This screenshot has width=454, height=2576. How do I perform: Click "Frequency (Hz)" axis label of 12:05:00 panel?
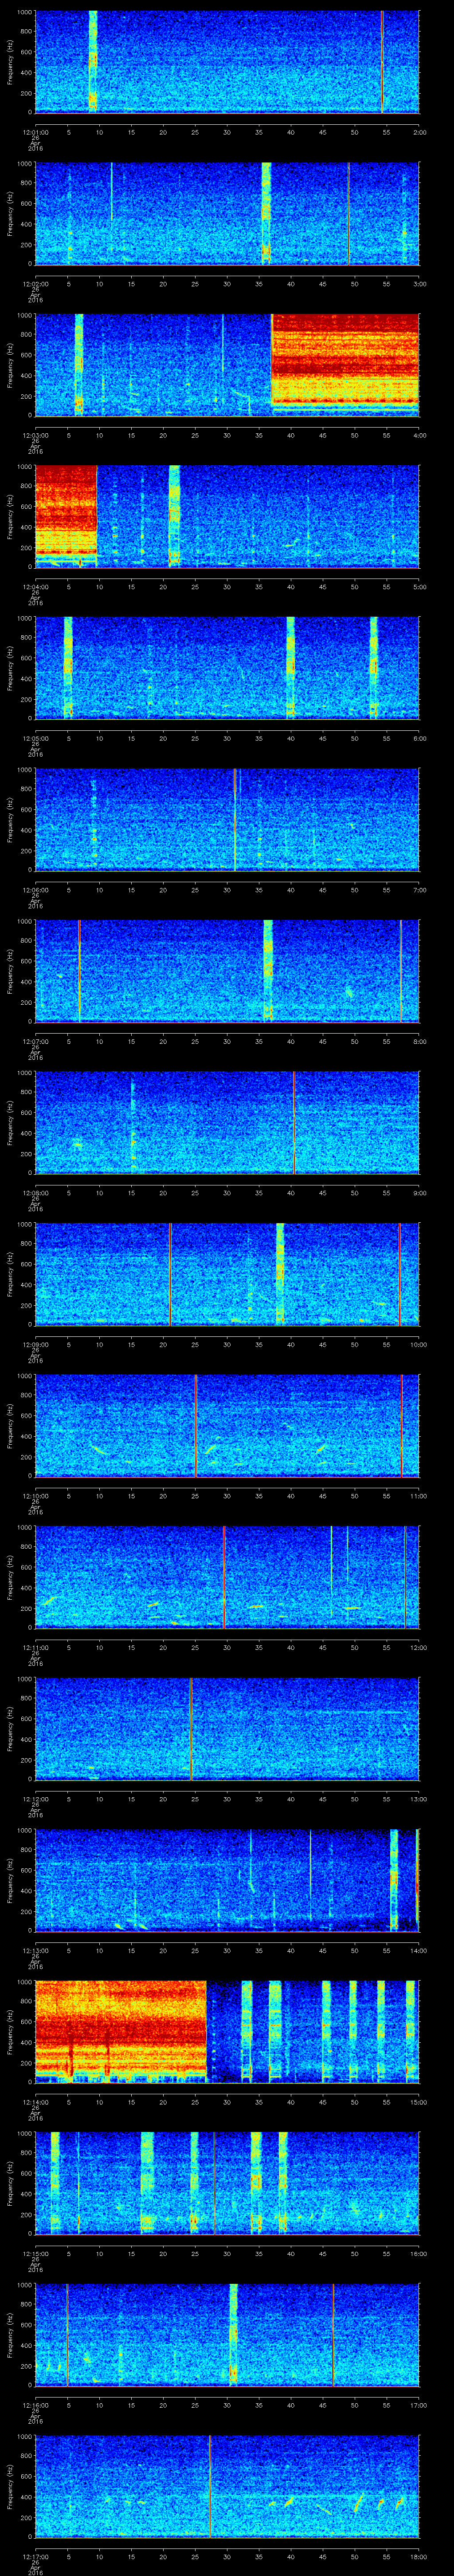pos(11,668)
